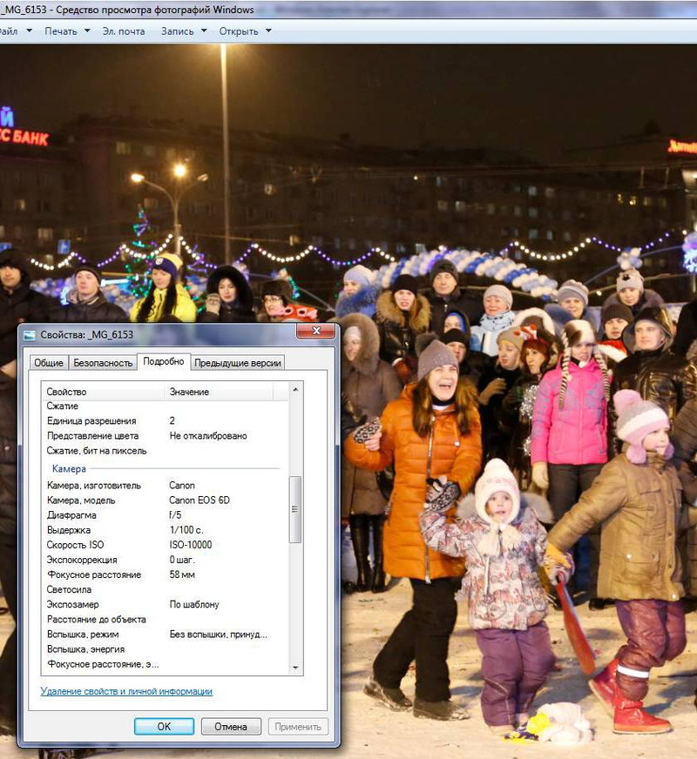Image resolution: width=697 pixels, height=759 pixels.
Task: Click the Не откалибровано value
Action: [x=207, y=436]
